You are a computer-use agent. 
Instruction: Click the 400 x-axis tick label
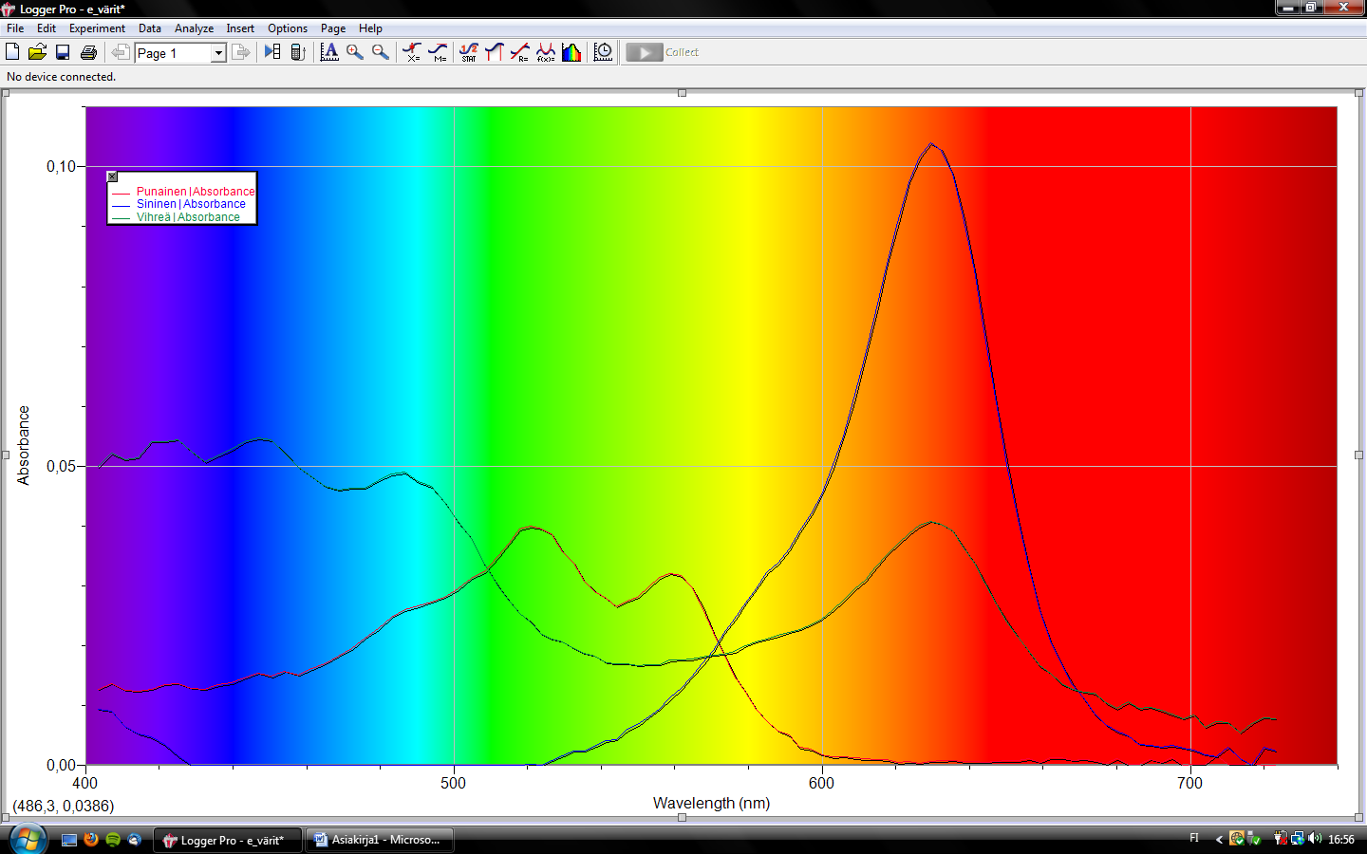pyautogui.click(x=85, y=783)
